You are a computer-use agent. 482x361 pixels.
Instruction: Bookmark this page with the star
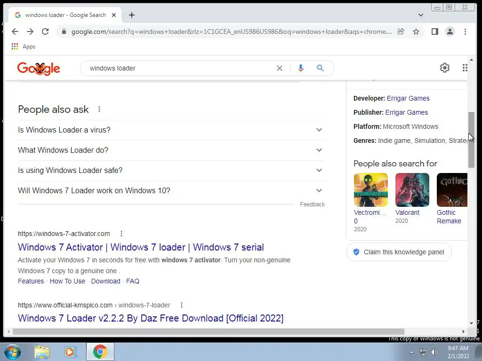coord(416,31)
